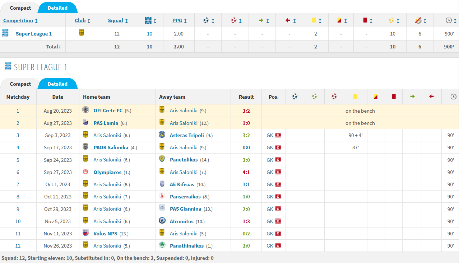Open Atromitos team link
The height and width of the screenshot is (263, 459).
(x=181, y=221)
